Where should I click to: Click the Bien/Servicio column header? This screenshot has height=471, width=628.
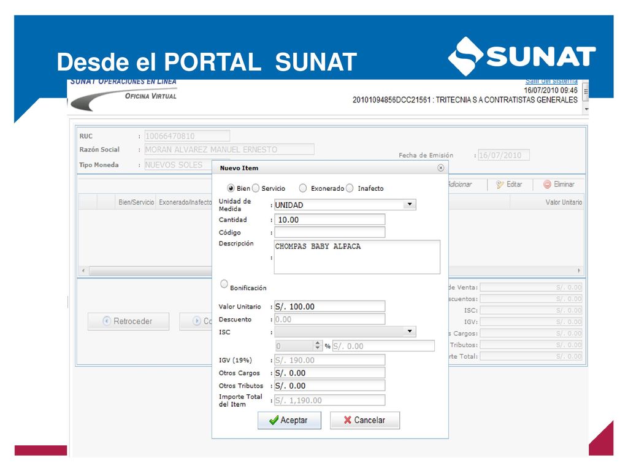(136, 202)
